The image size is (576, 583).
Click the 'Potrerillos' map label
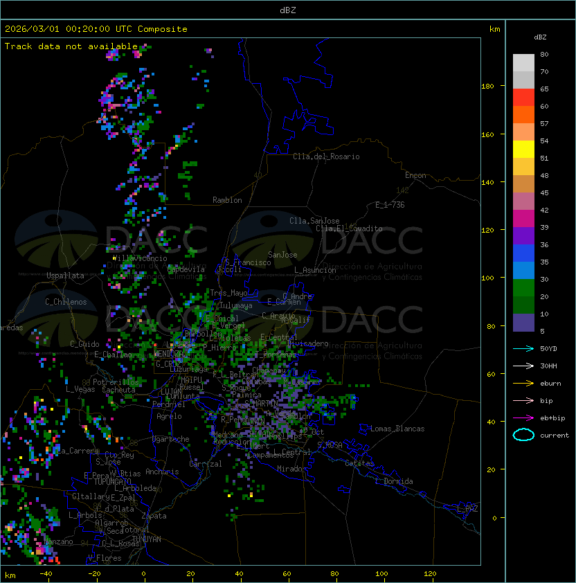[x=116, y=382]
